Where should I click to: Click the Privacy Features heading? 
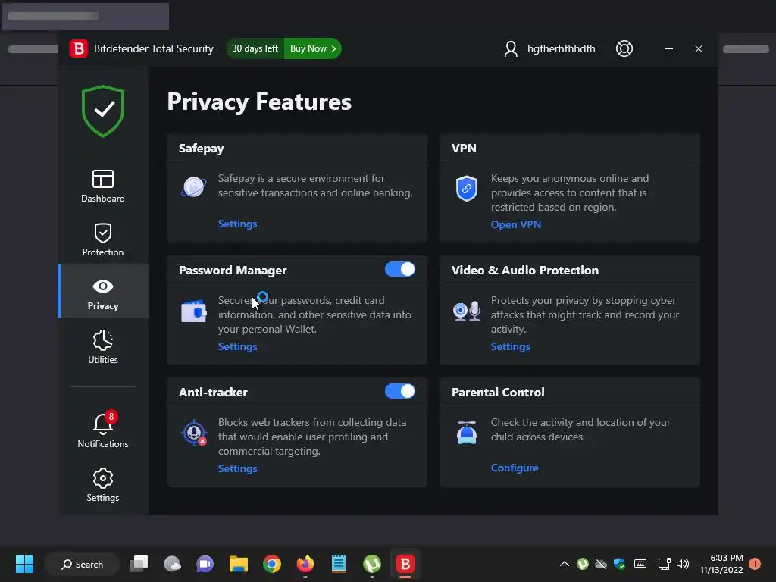(259, 102)
